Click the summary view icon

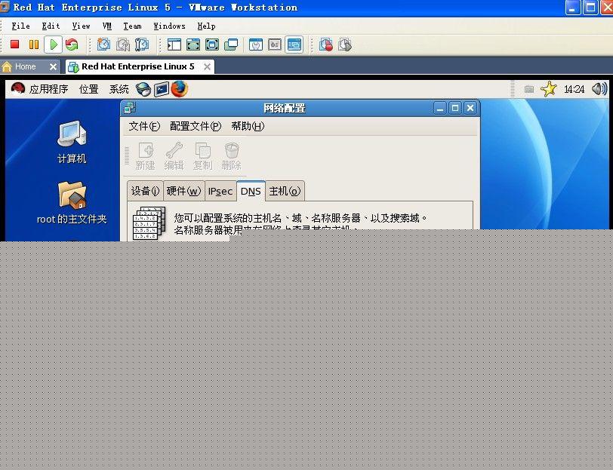click(256, 45)
